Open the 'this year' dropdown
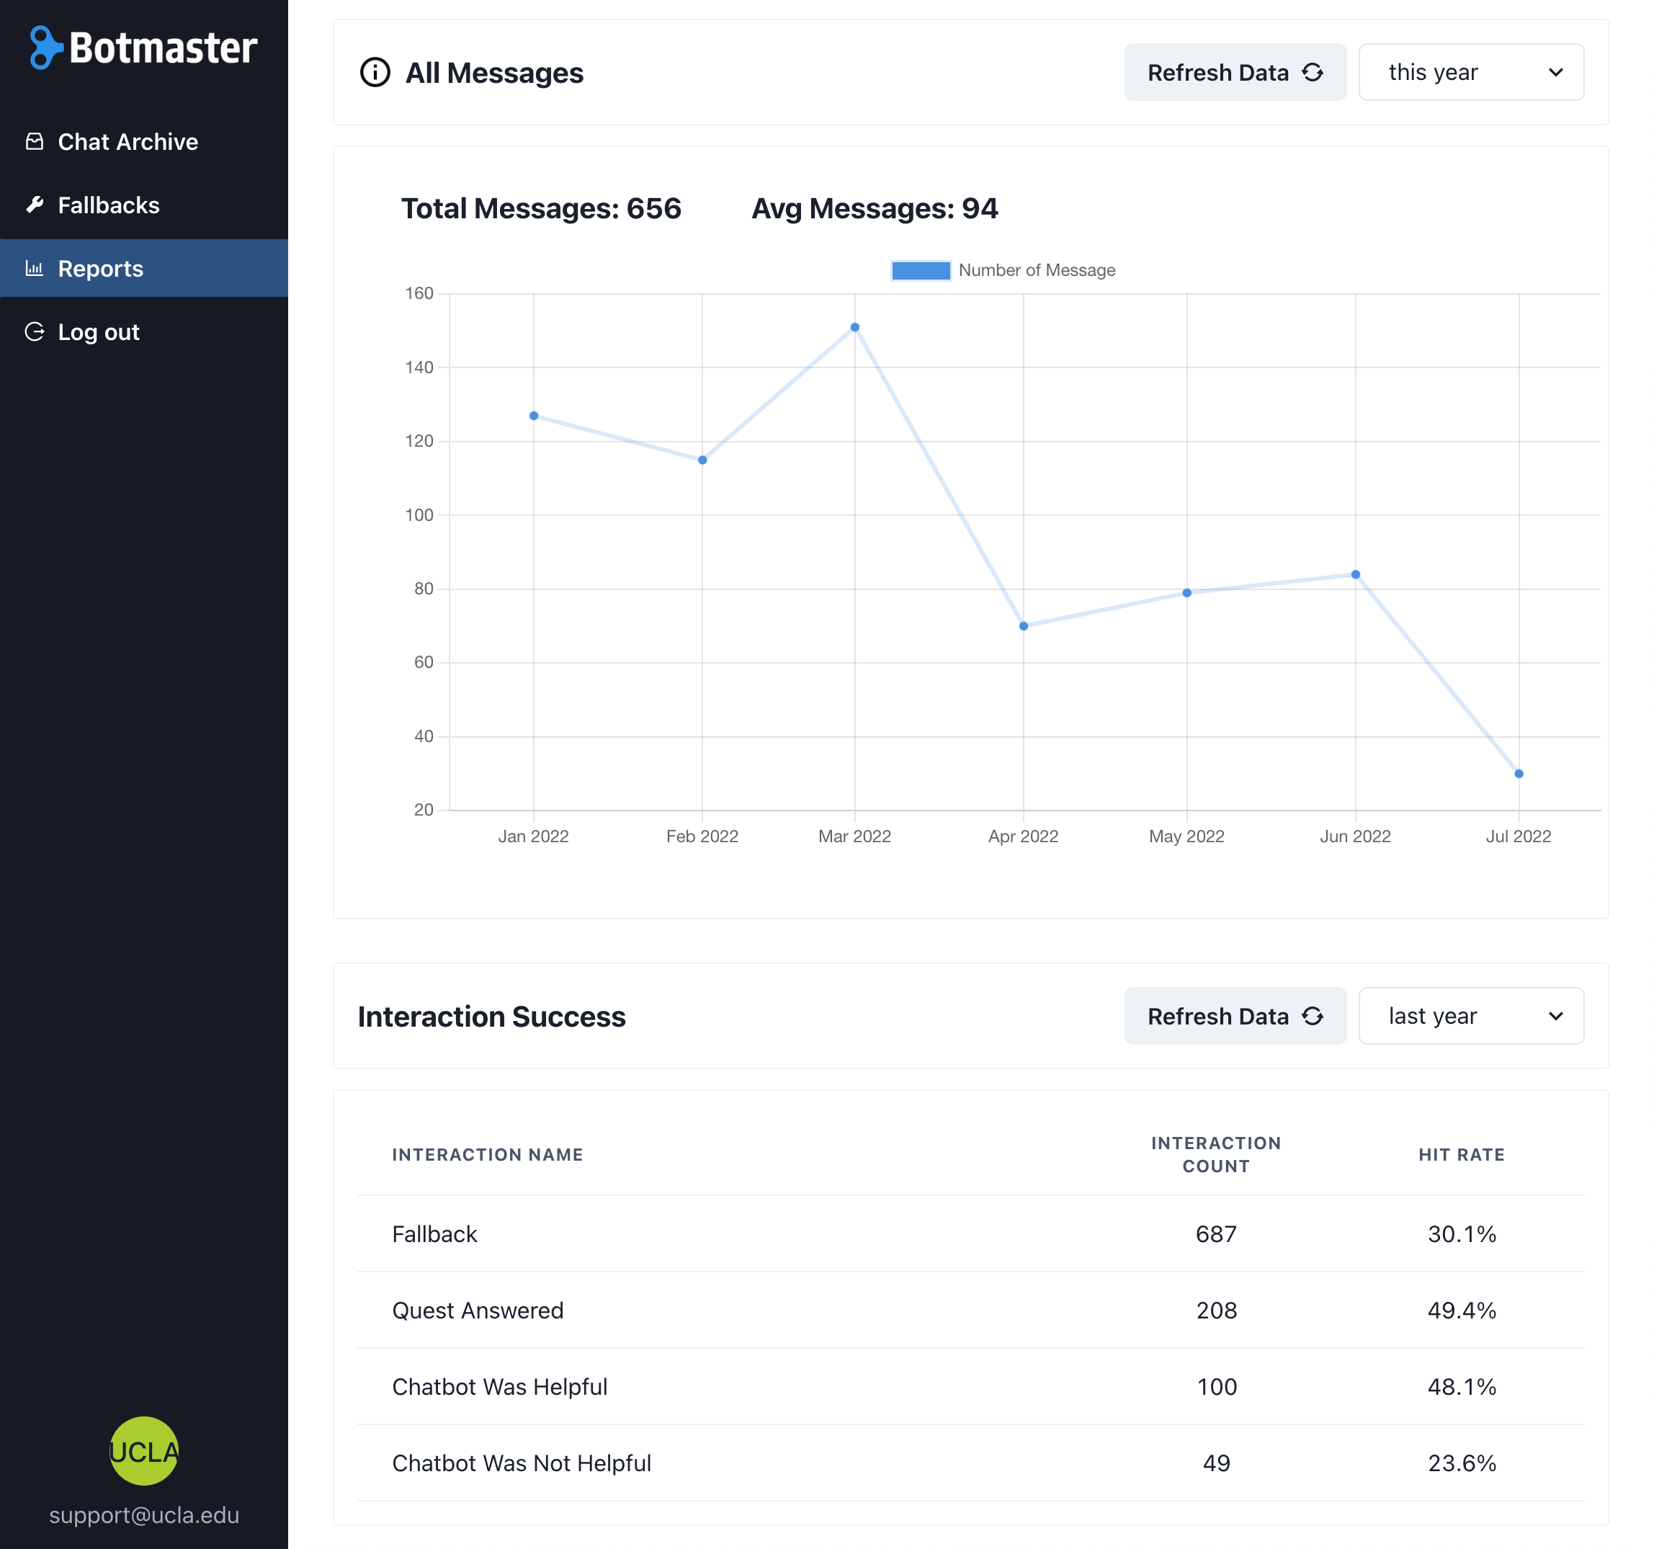 pyautogui.click(x=1471, y=72)
